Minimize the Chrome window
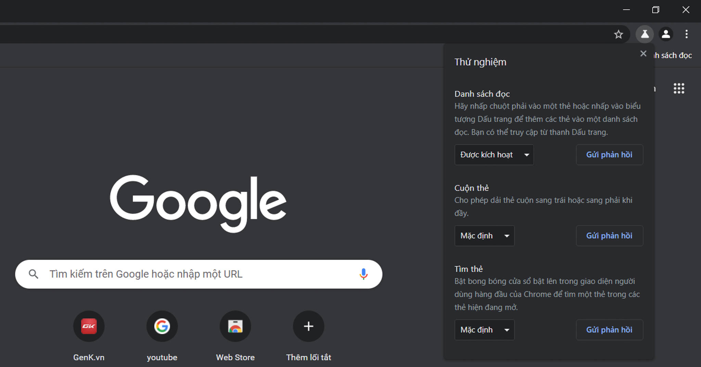Image resolution: width=701 pixels, height=367 pixels. pyautogui.click(x=626, y=10)
